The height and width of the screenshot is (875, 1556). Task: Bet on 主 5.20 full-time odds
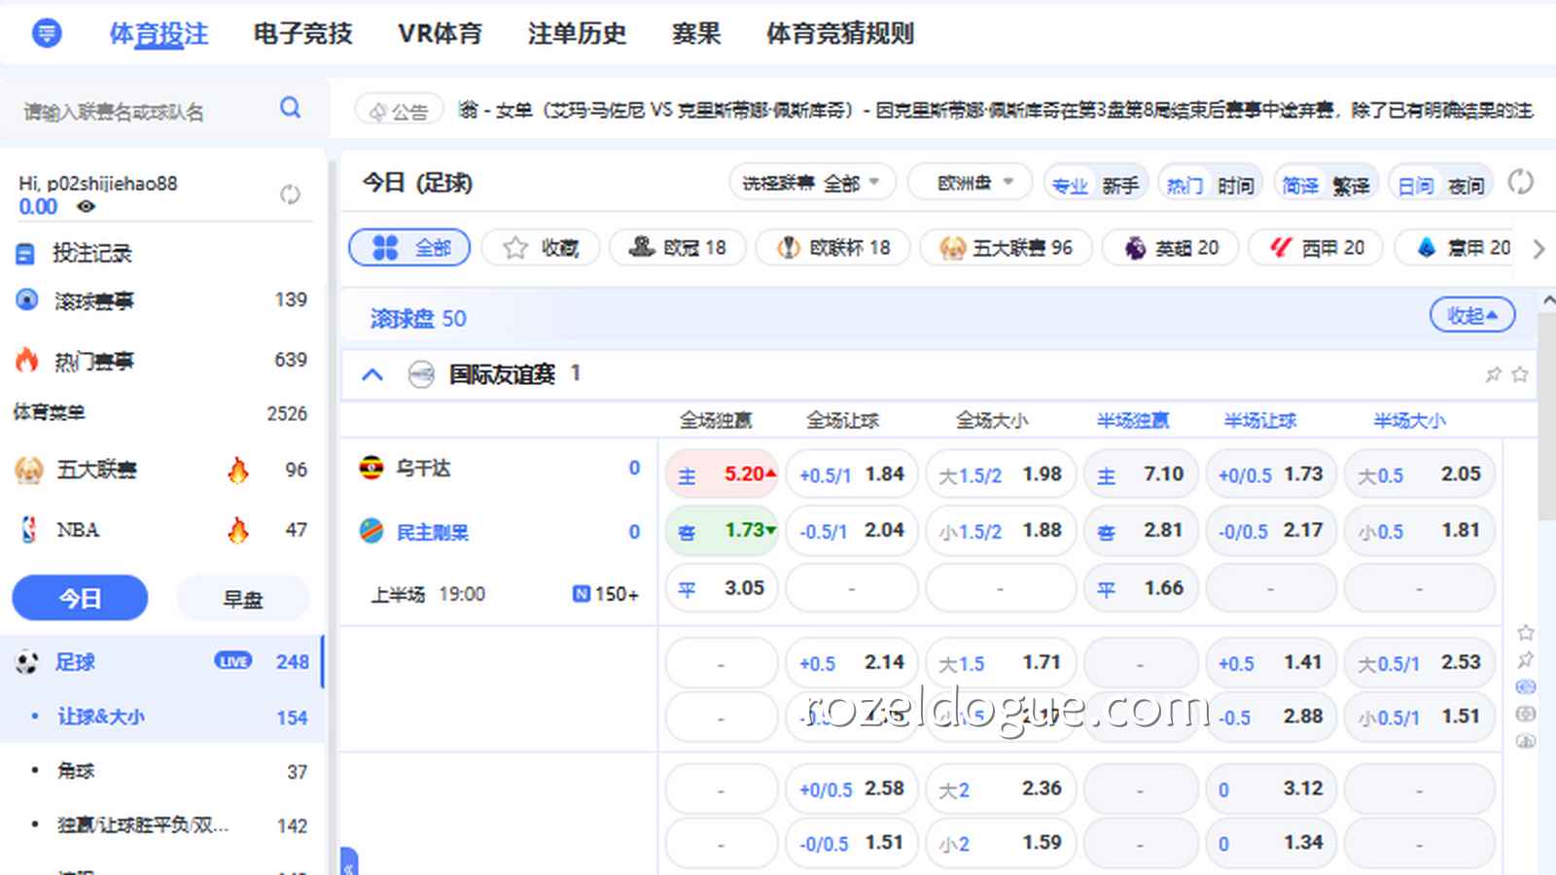(x=722, y=474)
